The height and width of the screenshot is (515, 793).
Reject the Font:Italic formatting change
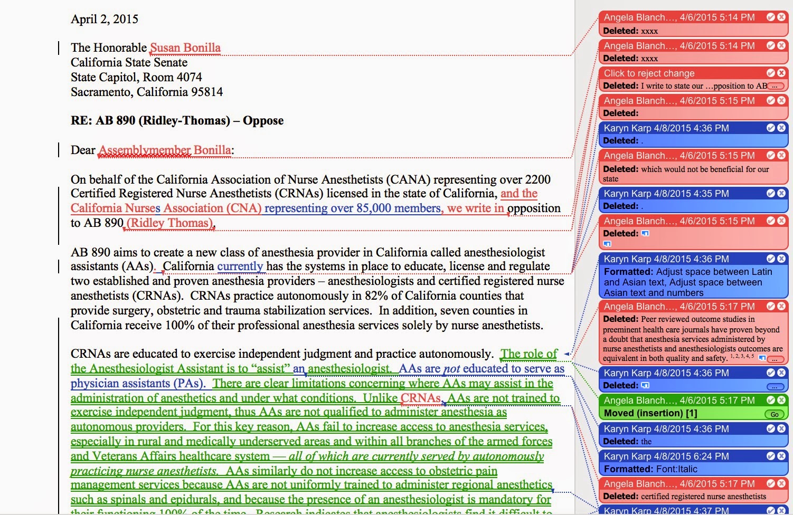click(781, 456)
